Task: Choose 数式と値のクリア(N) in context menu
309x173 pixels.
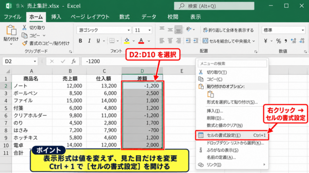Action: [x=232, y=125]
